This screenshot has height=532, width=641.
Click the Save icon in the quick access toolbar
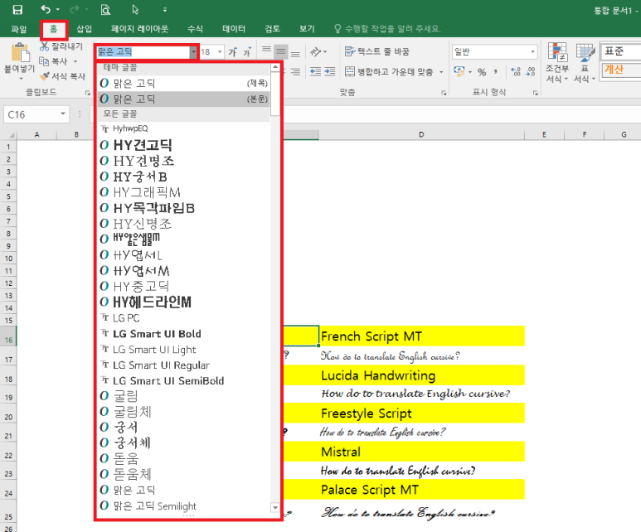pos(17,9)
